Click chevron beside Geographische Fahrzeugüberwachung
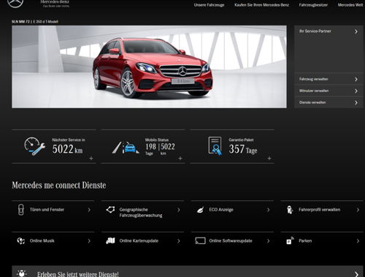 179,210
